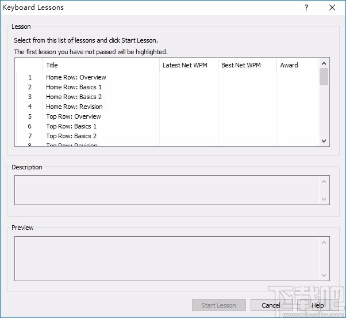The width and height of the screenshot is (346, 318).
Task: Select lesson Home Row: Revision
Action: click(x=74, y=107)
